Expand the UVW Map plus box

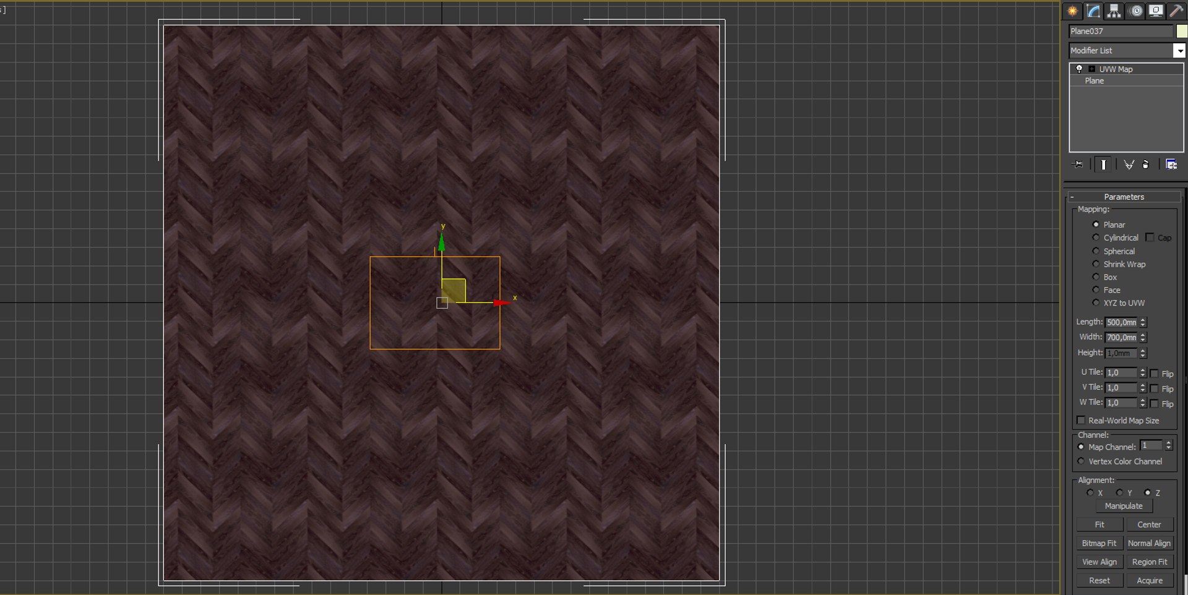(1091, 69)
